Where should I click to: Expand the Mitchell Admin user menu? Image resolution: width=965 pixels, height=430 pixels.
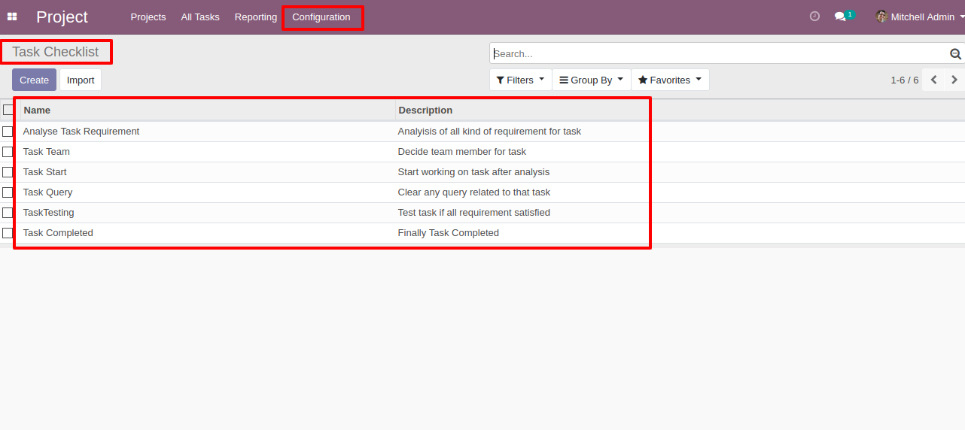[919, 17]
